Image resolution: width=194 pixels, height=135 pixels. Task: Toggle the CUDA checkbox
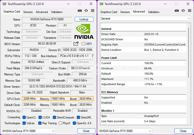click(x=40, y=117)
